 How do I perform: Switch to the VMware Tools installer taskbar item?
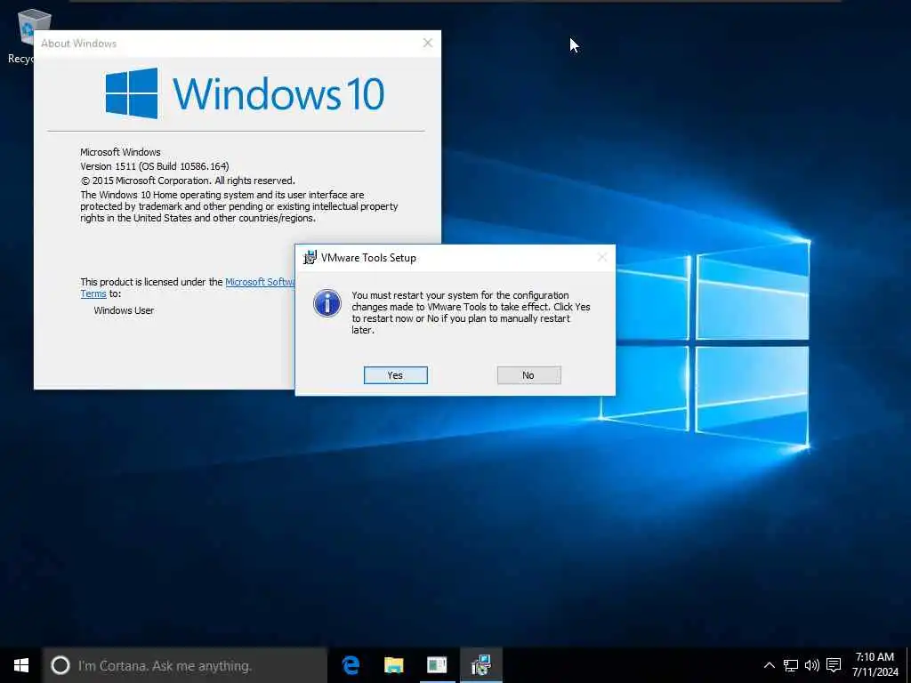(x=480, y=665)
